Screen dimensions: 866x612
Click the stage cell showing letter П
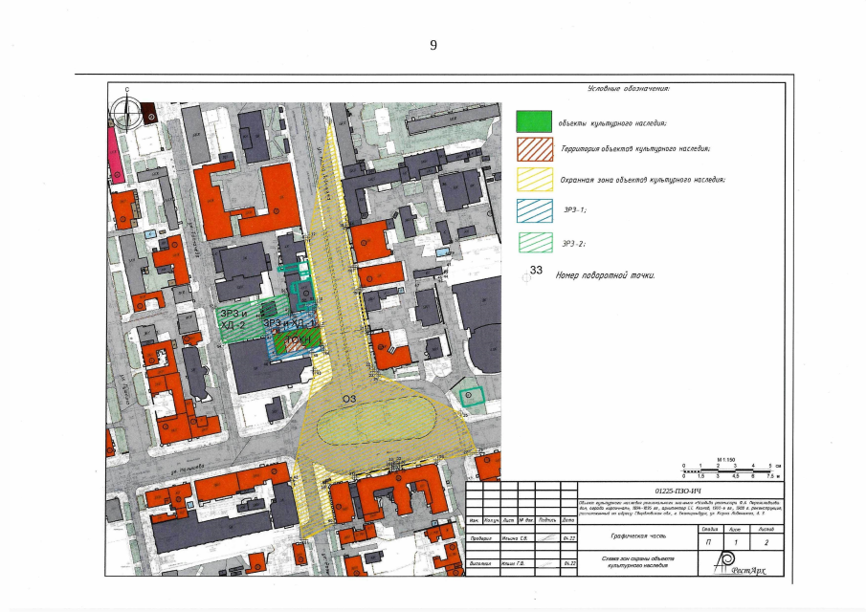(708, 541)
